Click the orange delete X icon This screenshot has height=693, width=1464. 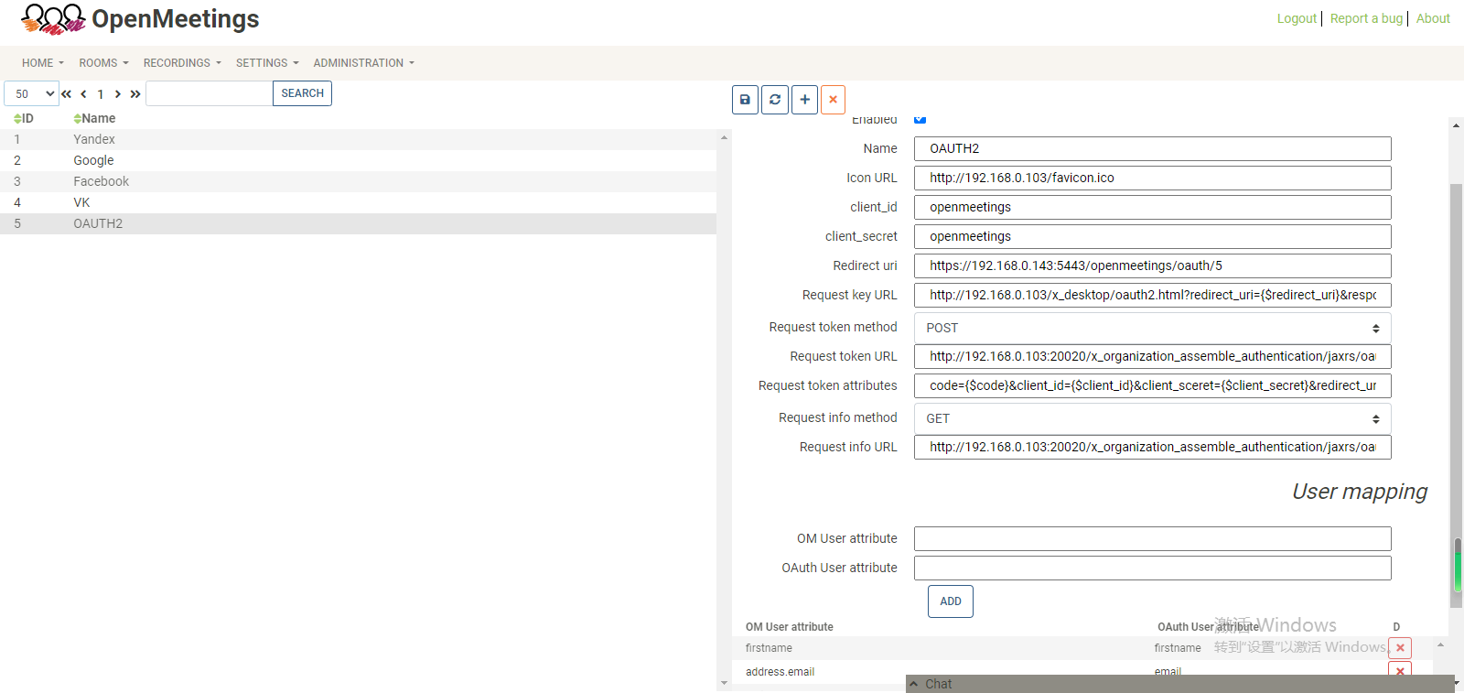(x=833, y=100)
